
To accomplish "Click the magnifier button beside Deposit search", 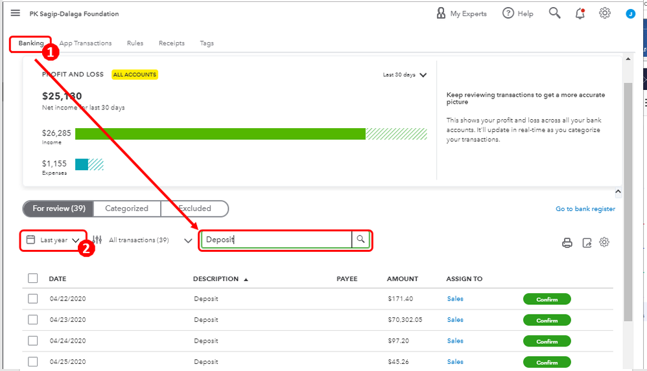I will [361, 240].
